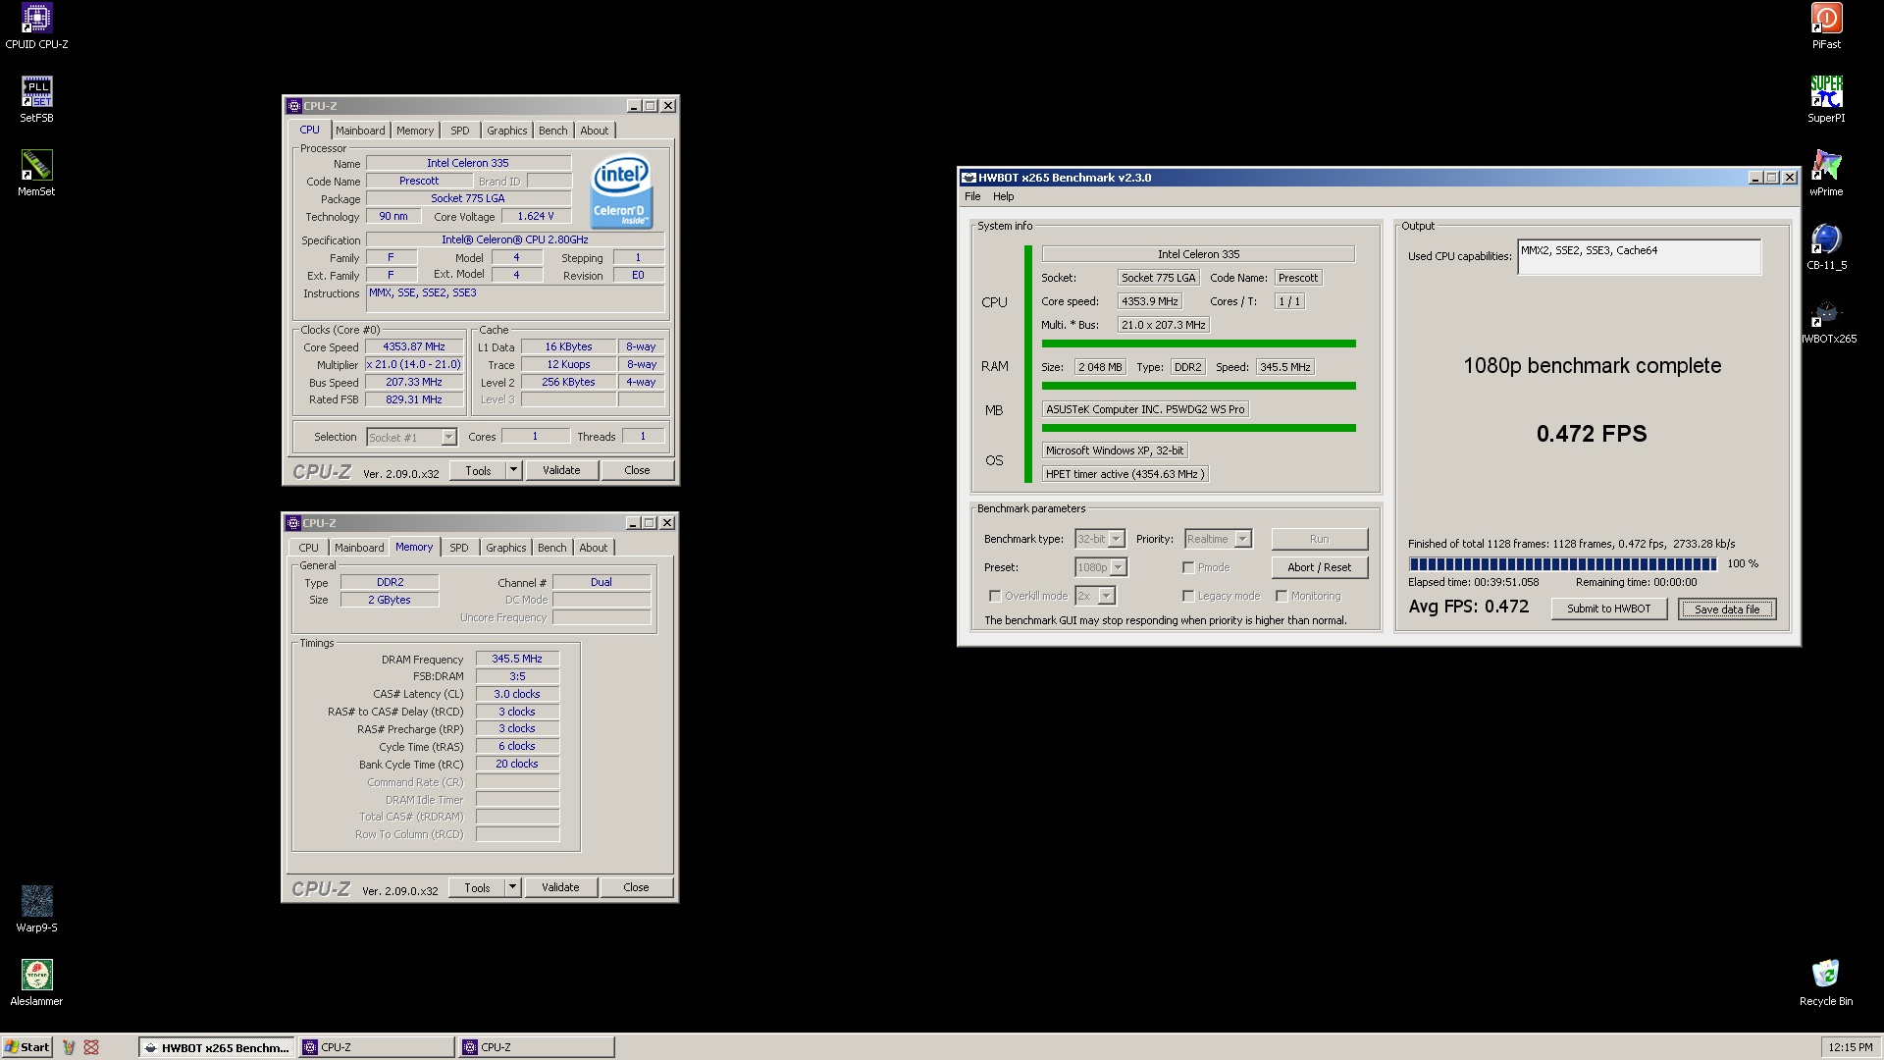This screenshot has height=1060, width=1884.
Task: Click the title bar icon of upper CPU-Z window
Action: pos(293,106)
